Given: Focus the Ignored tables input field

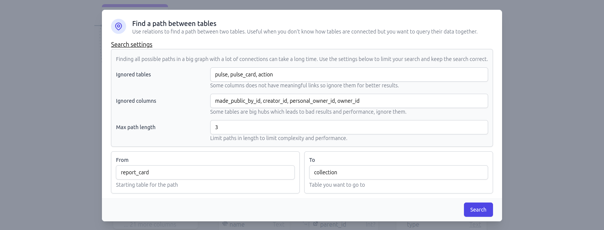Looking at the screenshot, I should tap(349, 75).
